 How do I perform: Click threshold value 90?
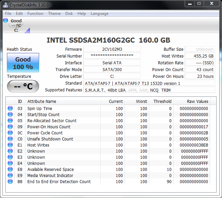click(169, 181)
